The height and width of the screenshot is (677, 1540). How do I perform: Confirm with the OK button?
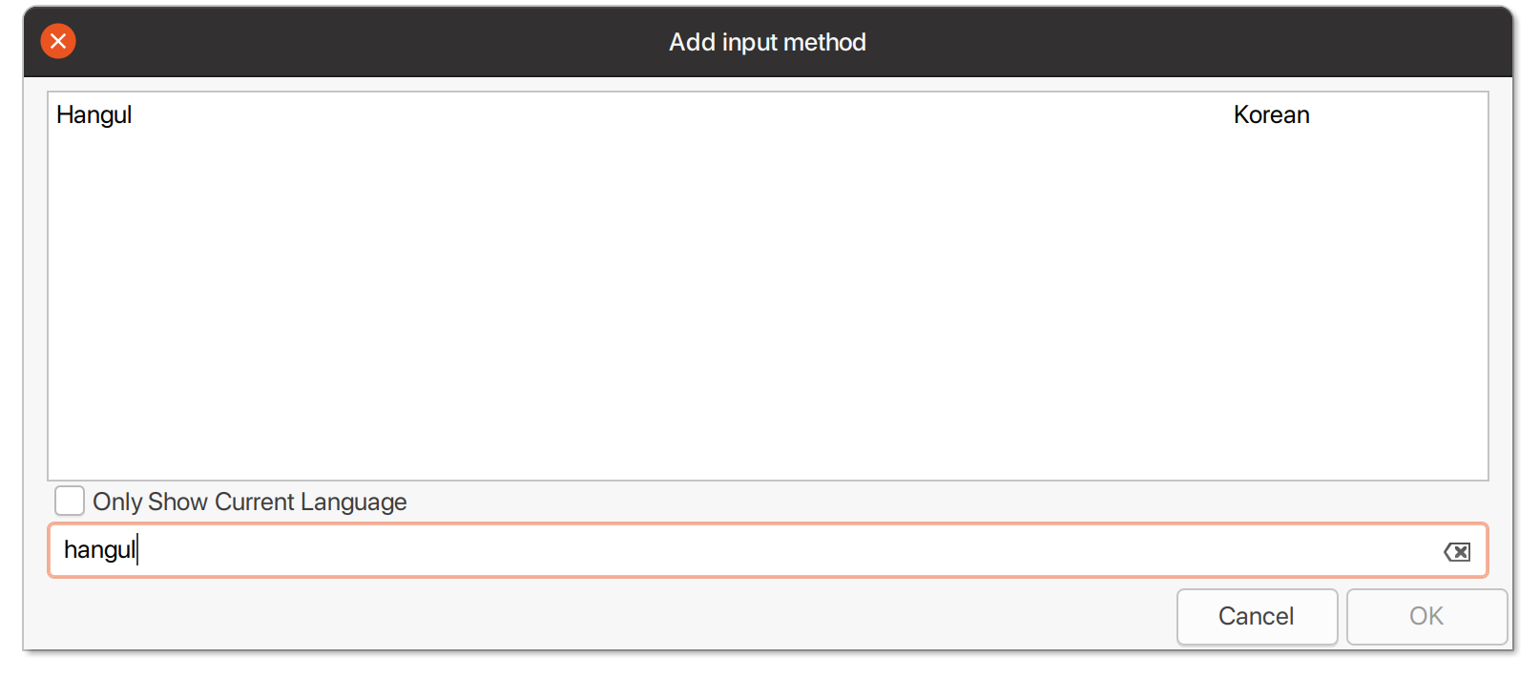[x=1426, y=616]
